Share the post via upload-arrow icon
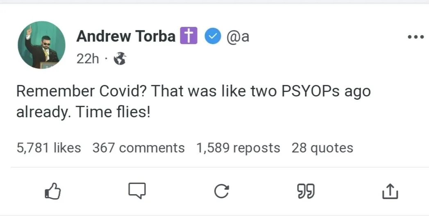 pyautogui.click(x=390, y=191)
